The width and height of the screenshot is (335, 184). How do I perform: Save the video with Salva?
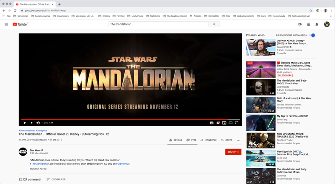227,140
